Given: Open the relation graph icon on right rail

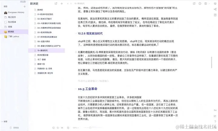Looking at the screenshot, I should click(215, 9).
